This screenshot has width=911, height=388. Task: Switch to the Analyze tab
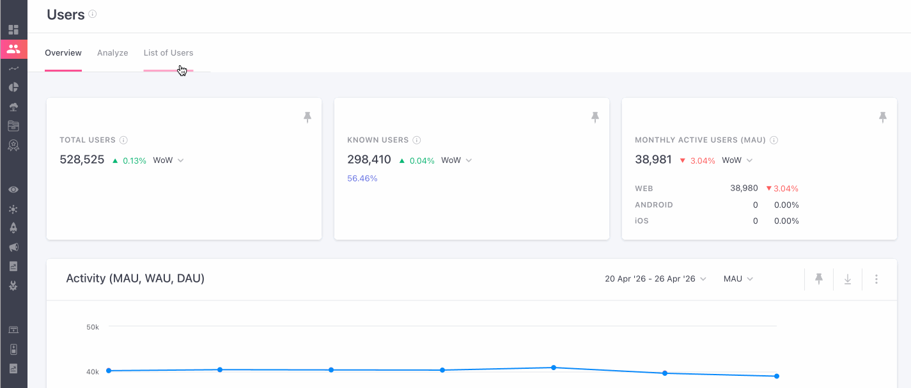point(113,53)
